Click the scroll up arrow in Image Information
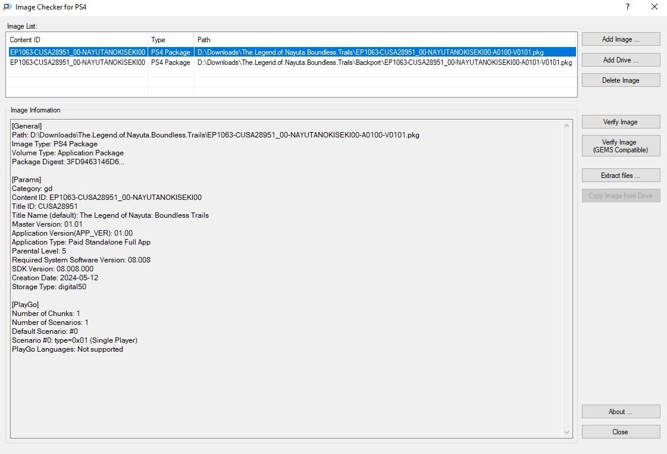This screenshot has width=667, height=454. point(566,126)
